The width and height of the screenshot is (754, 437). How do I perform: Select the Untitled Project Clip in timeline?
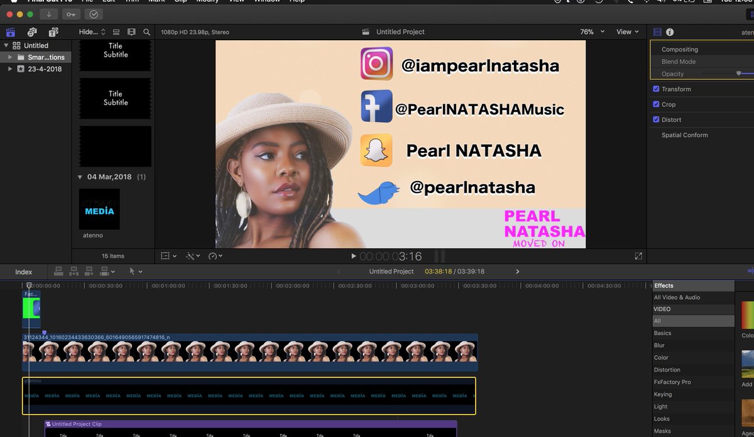tap(251, 429)
